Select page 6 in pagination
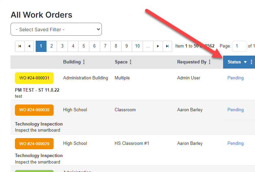Viewport: 255px width, 172px height. [x=94, y=46]
